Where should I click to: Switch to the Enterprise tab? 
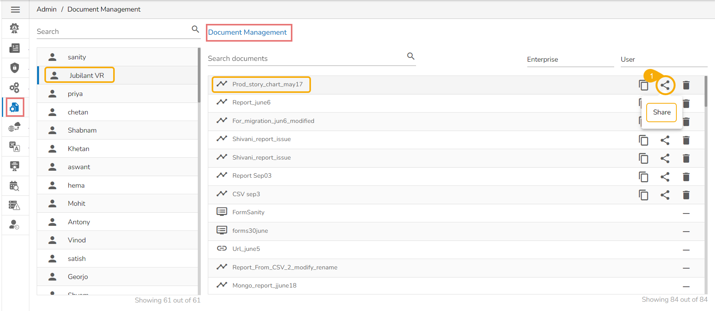coord(542,59)
